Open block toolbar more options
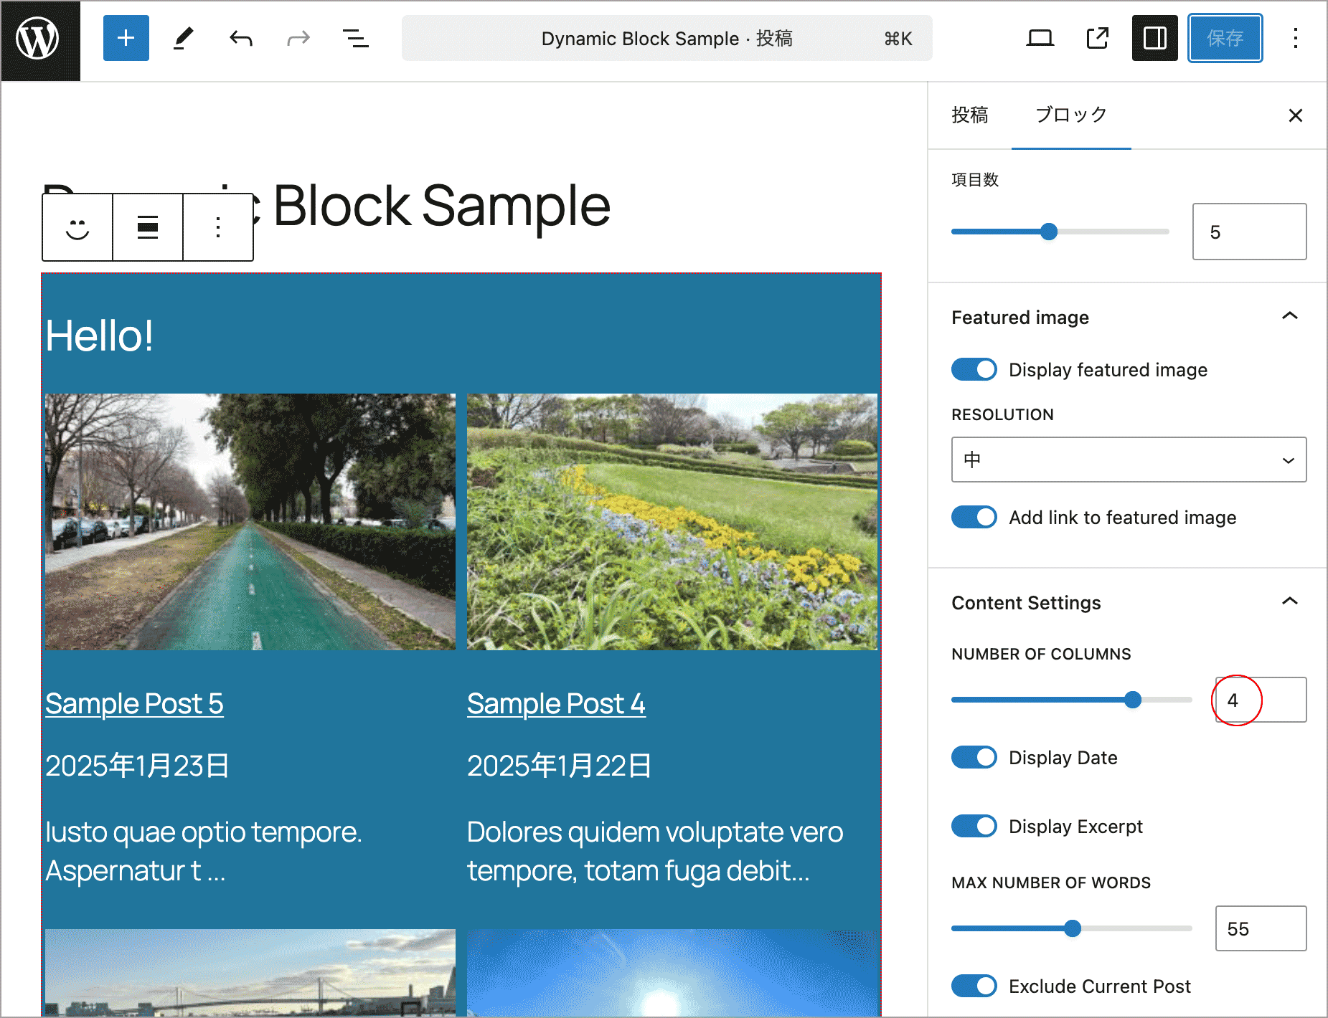Viewport: 1328px width, 1018px height. point(218,227)
